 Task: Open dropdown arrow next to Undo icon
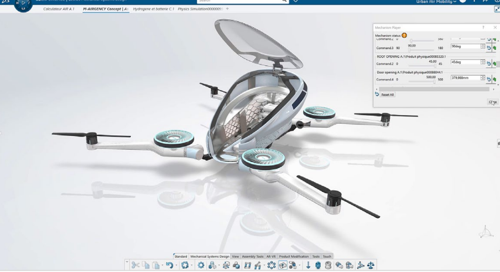[176, 265]
